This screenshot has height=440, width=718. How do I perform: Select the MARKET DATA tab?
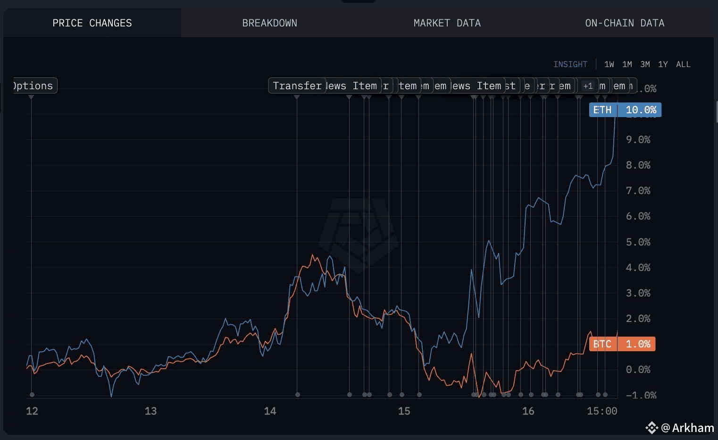(x=447, y=23)
